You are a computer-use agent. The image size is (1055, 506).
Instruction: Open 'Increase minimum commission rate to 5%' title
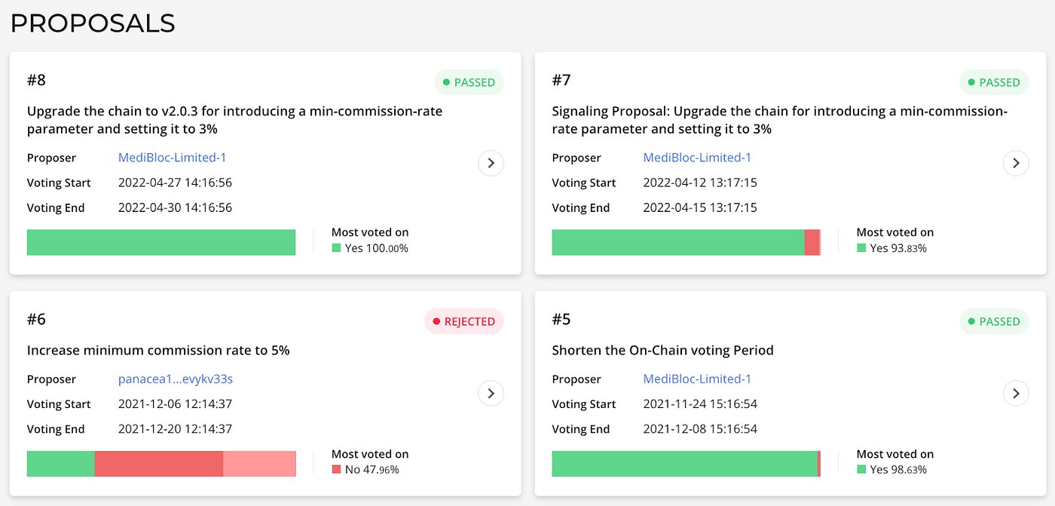pos(158,350)
